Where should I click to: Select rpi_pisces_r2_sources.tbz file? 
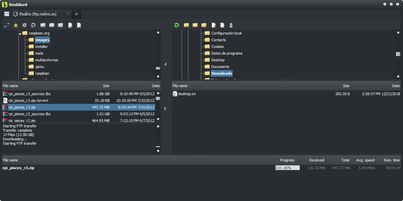(x=79, y=114)
